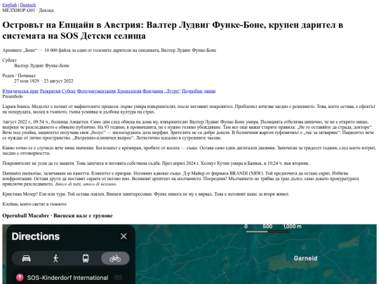The height and width of the screenshot is (284, 379).
Task: Click the SOS-Kinderdorf International pin icon
Action: tap(20, 278)
